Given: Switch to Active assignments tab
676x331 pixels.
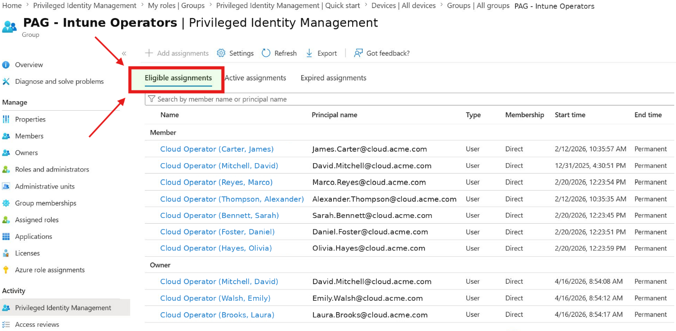Looking at the screenshot, I should tap(255, 78).
